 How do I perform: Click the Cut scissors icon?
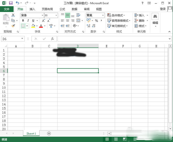13,15
